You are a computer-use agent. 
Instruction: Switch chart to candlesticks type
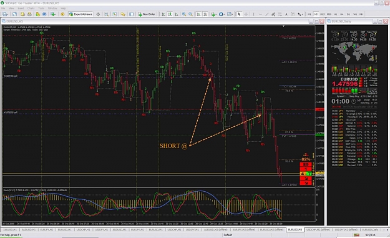(x=170, y=14)
